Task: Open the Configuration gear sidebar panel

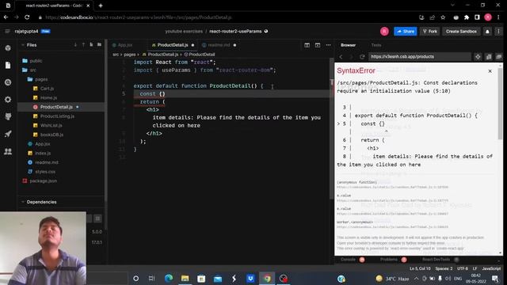Action: click(8, 100)
